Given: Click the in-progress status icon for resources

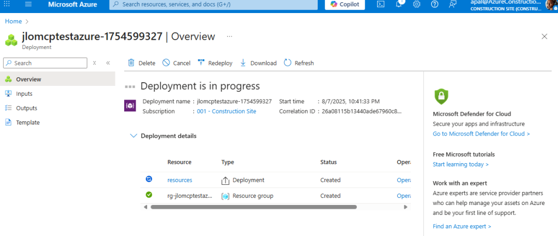Looking at the screenshot, I should click(149, 179).
